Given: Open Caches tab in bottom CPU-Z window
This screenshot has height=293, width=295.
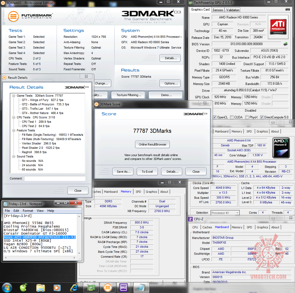Looking at the screenshot, I should (x=207, y=227).
